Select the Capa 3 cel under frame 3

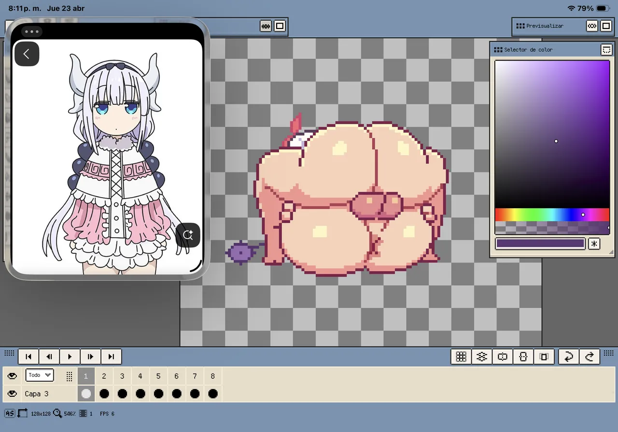point(122,394)
